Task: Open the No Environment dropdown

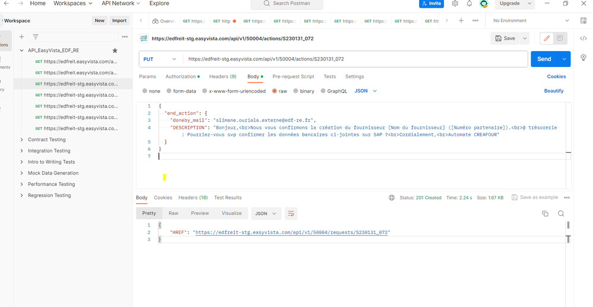Action: pyautogui.click(x=530, y=21)
